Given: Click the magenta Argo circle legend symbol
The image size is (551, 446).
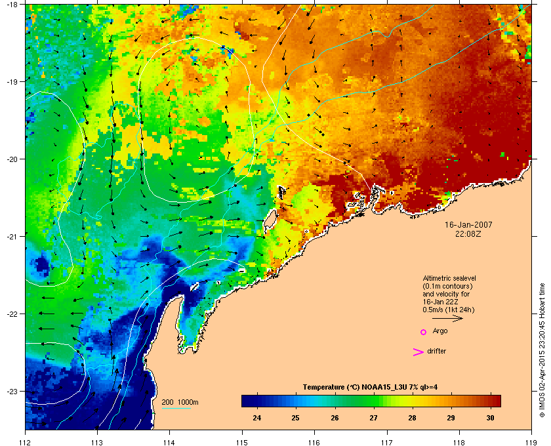Looking at the screenshot, I should 424,332.
